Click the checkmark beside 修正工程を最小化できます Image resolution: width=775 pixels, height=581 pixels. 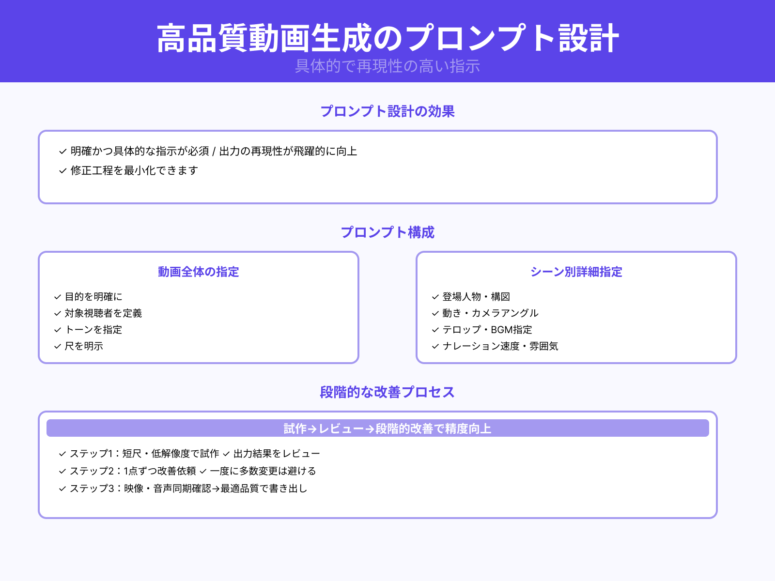[x=62, y=170]
